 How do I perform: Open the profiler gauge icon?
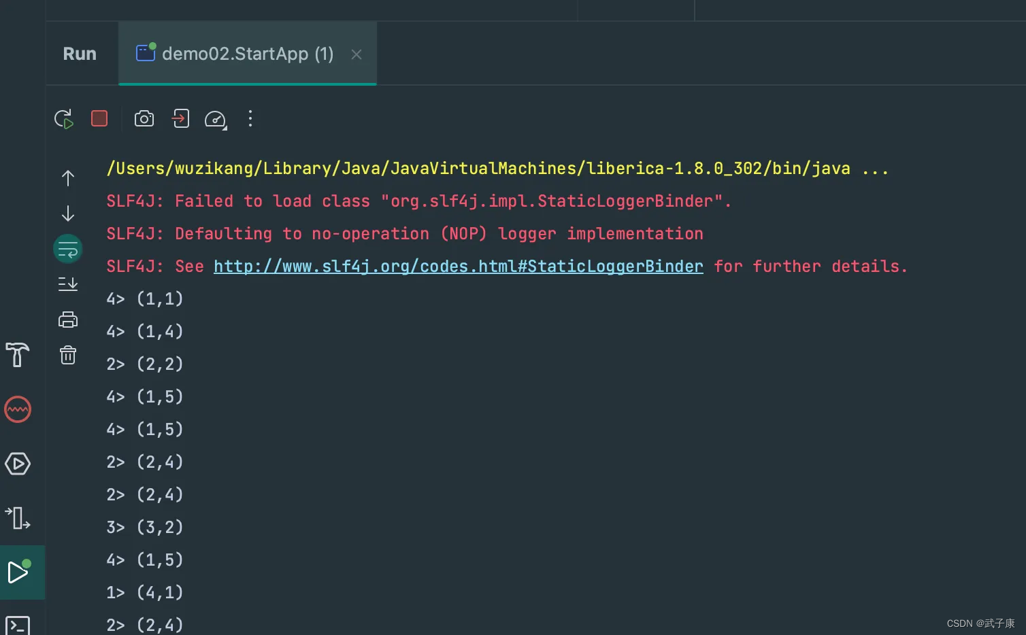(216, 119)
